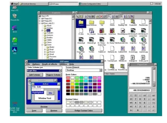The image size is (167, 123).
Task: Select the Cracks folder icon
Action: pyautogui.click(x=81, y=23)
